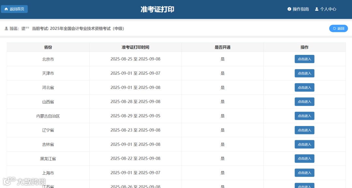This screenshot has width=352, height=188.
Task: Click the 北京市 province cell
Action: [48, 59]
